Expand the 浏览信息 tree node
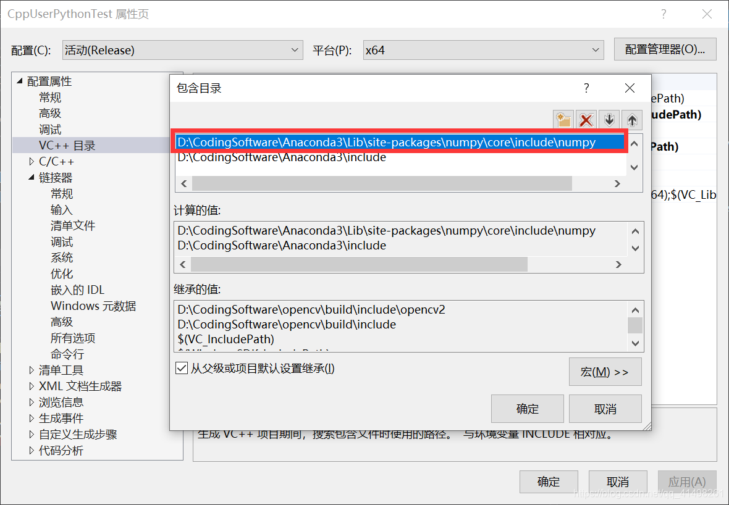 [x=32, y=402]
